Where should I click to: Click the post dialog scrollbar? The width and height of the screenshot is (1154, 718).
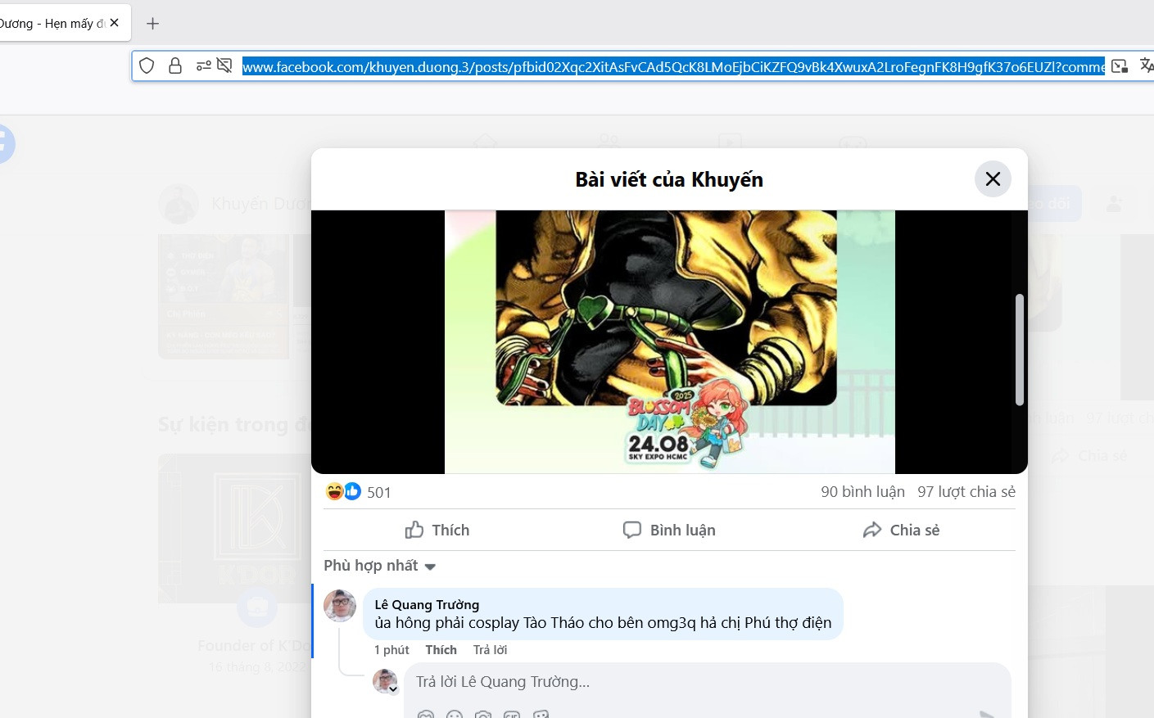[x=1020, y=350]
